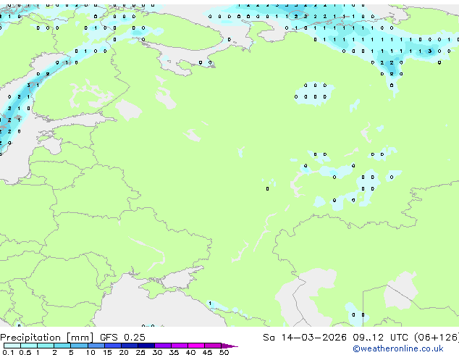Select the 20–25 mm legend color box
Viewport: 459px width, 355px height.
pos(130,346)
